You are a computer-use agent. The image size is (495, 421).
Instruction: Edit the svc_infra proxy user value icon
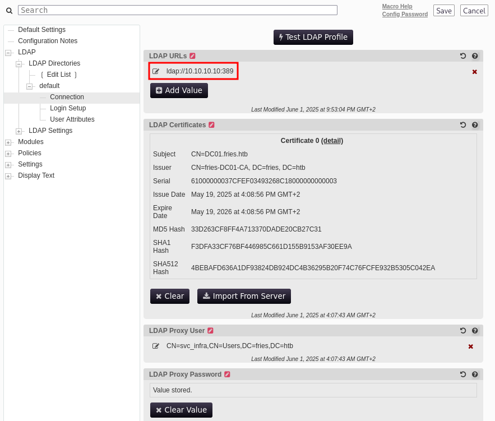[x=156, y=346]
